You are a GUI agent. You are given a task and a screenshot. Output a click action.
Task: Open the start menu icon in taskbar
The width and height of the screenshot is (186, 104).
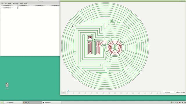click(2, 103)
